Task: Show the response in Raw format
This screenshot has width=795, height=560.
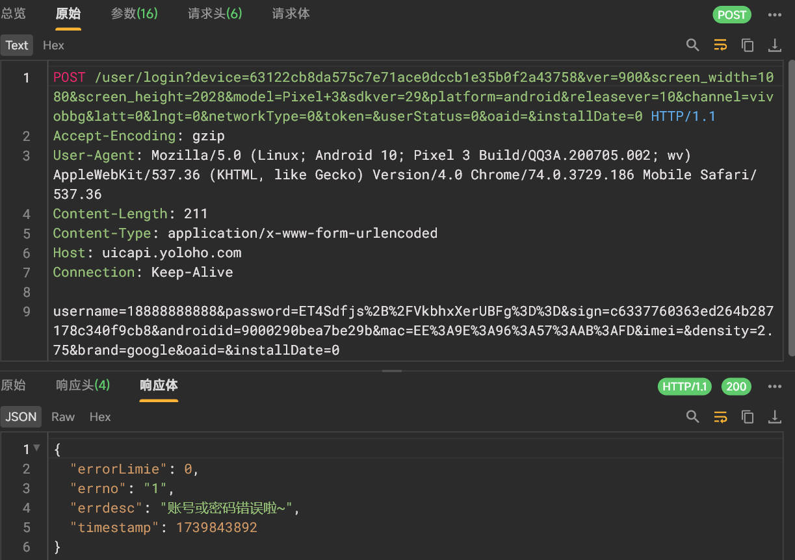Action: point(63,416)
